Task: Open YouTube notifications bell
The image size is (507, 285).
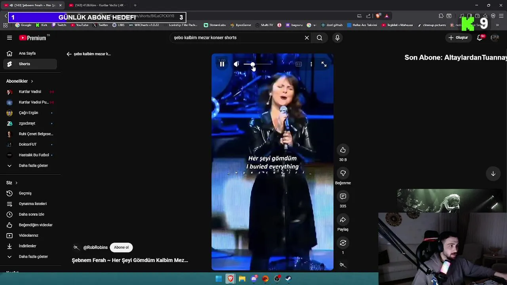Action: (480, 38)
